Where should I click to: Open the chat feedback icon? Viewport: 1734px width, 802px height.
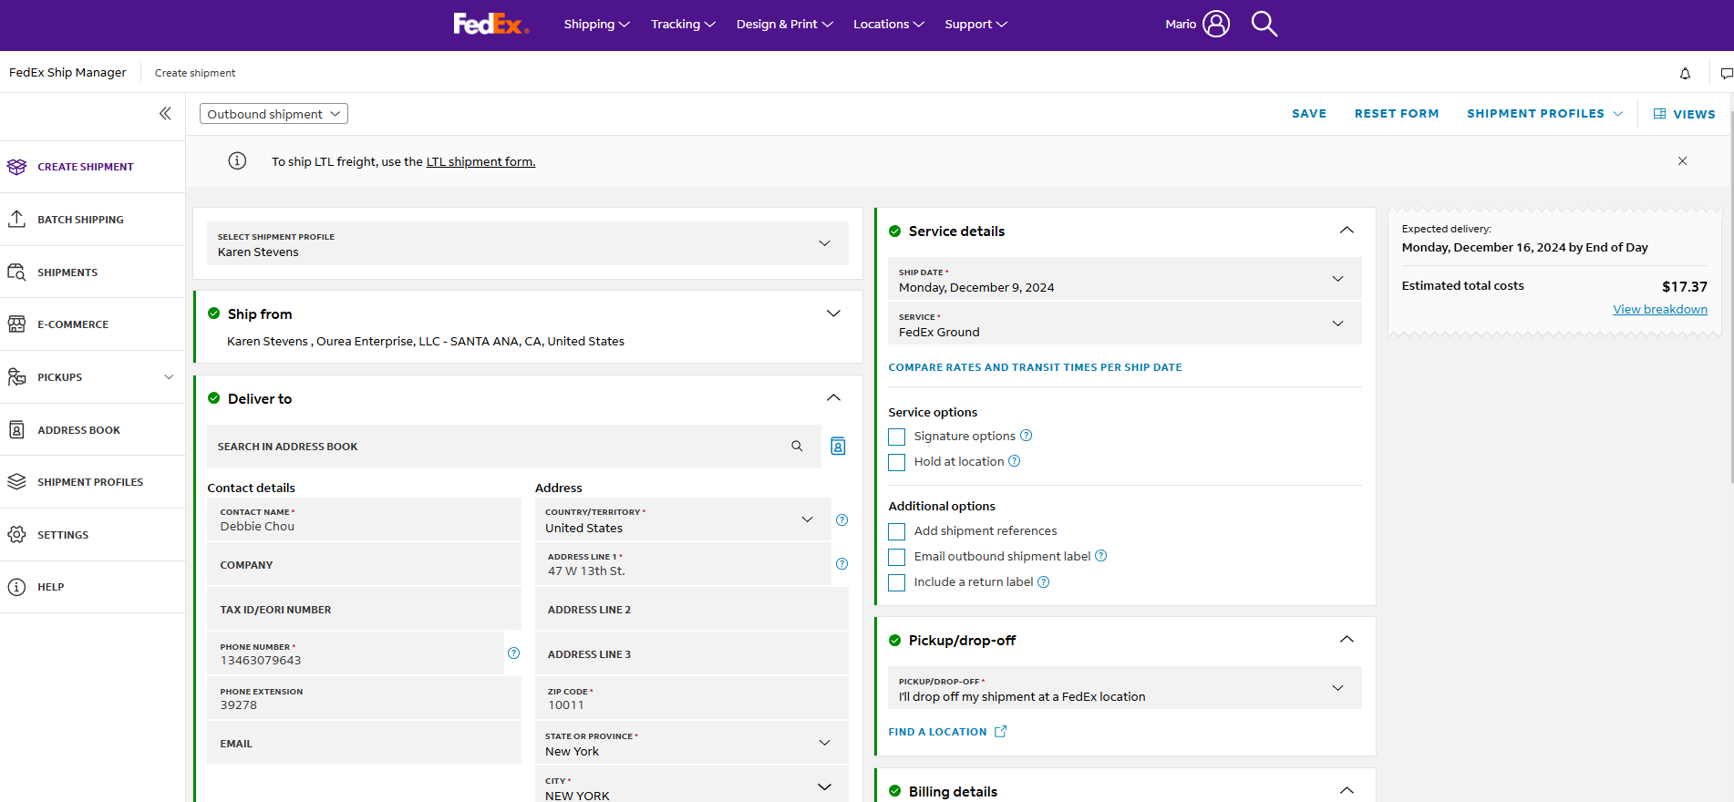[x=1726, y=73]
